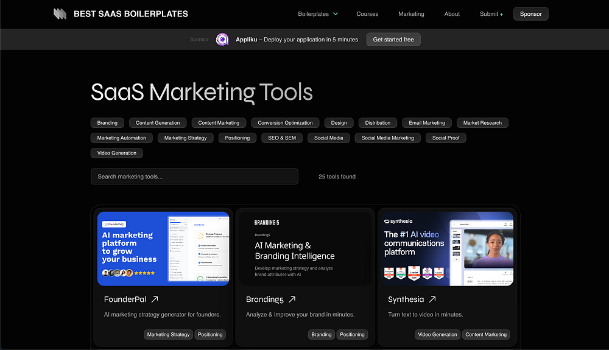Click Video Generation tag on Synthesia card

437,335
